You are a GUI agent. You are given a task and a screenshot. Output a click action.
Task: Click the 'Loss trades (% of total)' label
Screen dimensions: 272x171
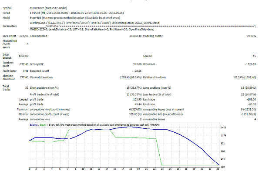click(x=157, y=94)
